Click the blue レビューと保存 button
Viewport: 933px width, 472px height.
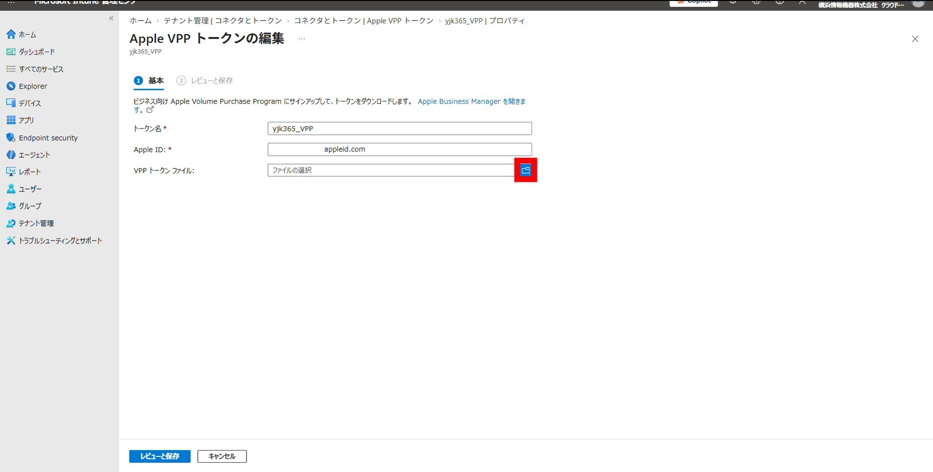coord(160,456)
